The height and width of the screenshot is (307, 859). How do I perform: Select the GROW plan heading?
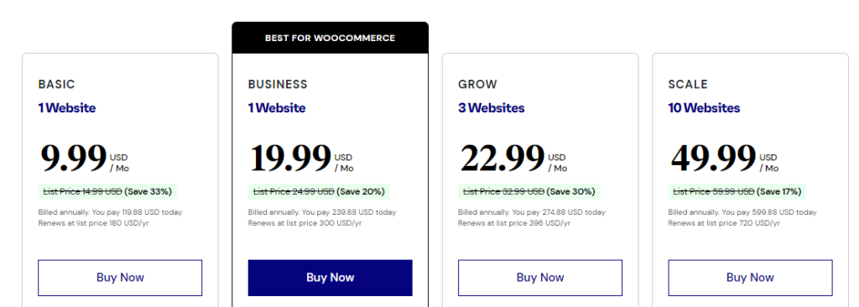[x=477, y=85]
